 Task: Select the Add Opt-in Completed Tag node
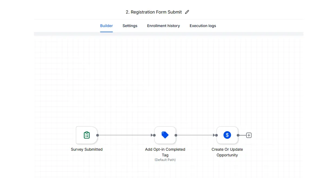[x=165, y=135]
